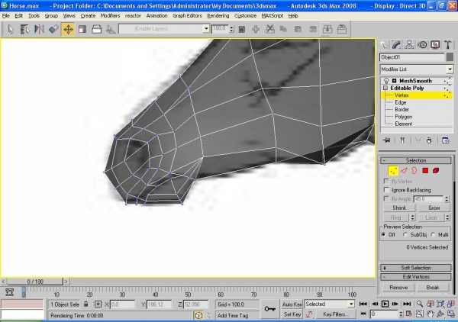Collapse the Selection rollout
This screenshot has height=322, width=458.
coord(416,160)
